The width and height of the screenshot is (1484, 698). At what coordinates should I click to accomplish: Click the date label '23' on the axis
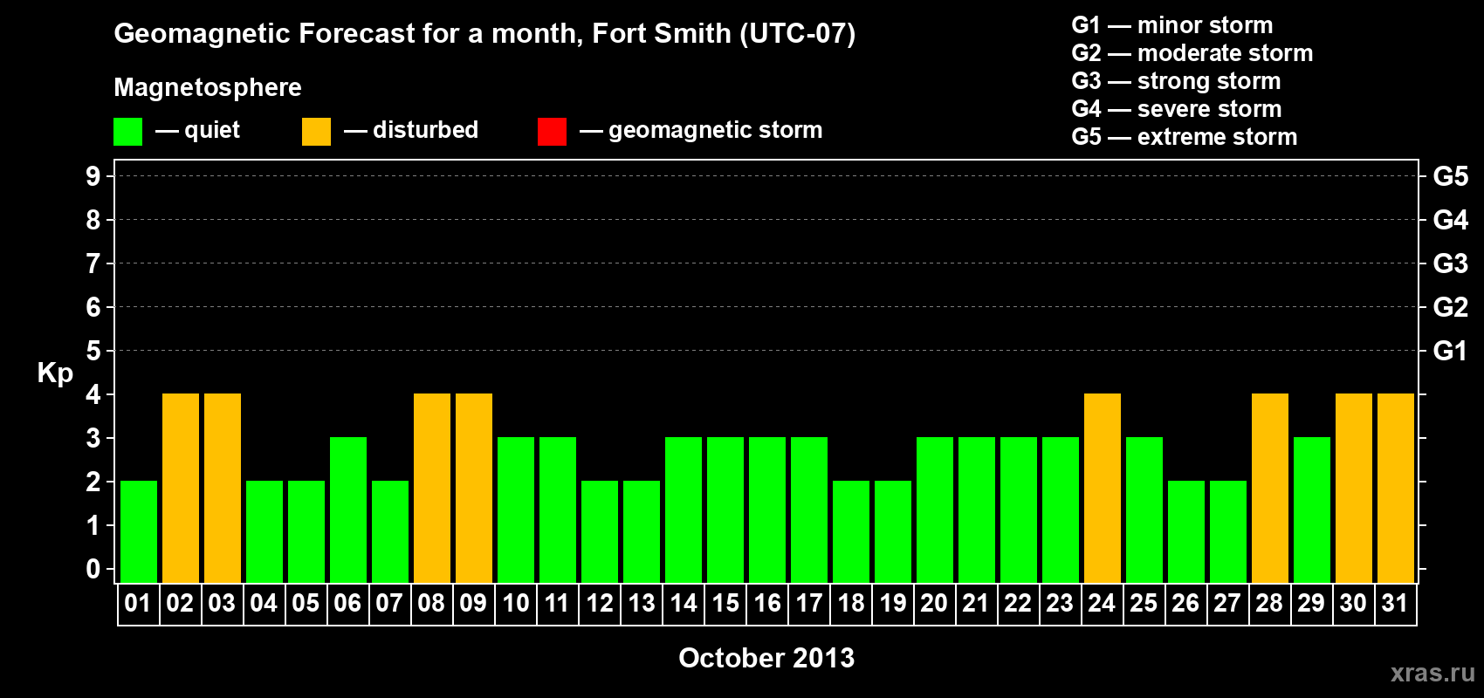(1060, 604)
